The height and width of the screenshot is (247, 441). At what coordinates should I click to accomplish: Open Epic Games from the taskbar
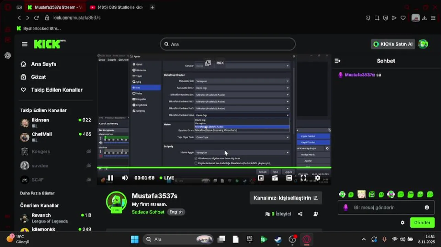point(250,239)
